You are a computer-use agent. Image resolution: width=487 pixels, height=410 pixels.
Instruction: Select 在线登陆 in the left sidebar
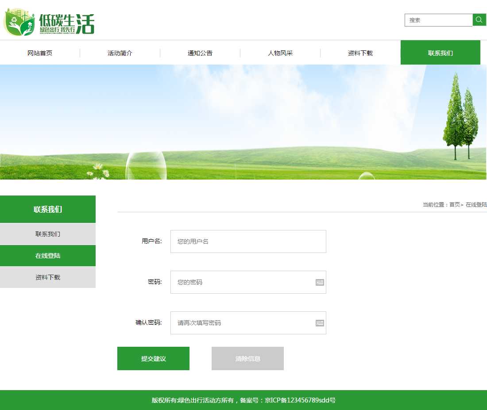point(48,256)
